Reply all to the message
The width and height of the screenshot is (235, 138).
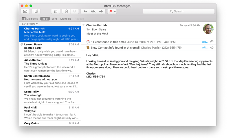[x=93, y=11]
